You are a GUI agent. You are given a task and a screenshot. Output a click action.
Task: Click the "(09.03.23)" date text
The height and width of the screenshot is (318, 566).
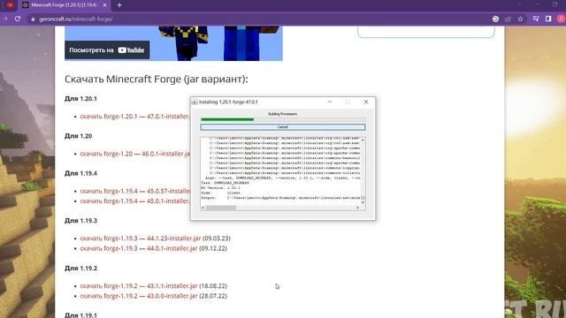[216, 238]
